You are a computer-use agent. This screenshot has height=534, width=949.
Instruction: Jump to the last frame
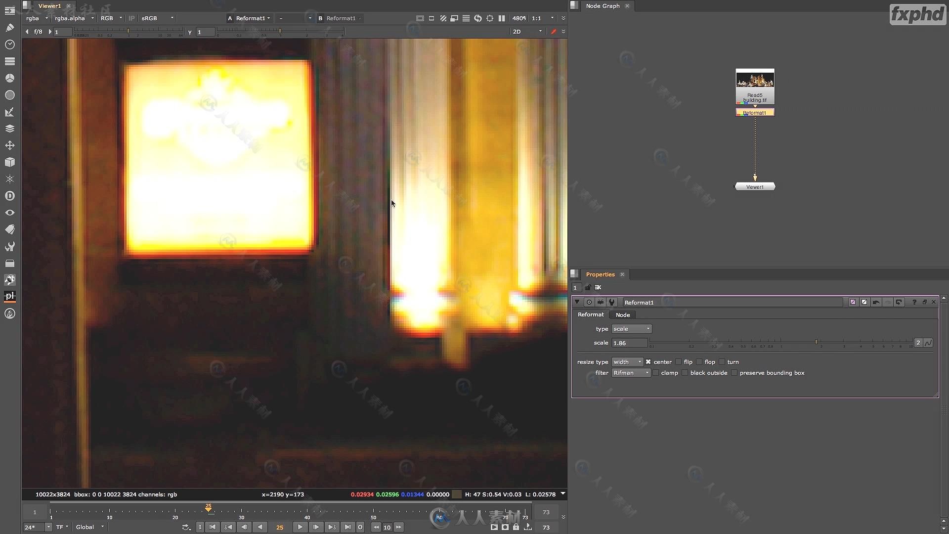coord(347,527)
